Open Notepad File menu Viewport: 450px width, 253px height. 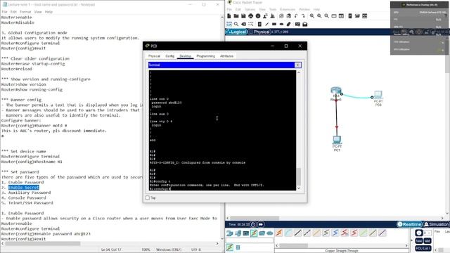pyautogui.click(x=4, y=12)
